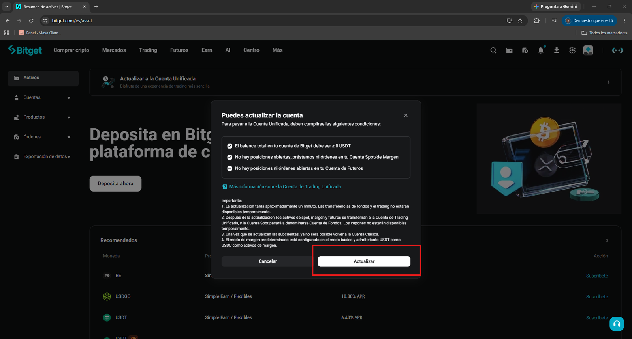
Task: Click the Demuestra que eres tú profile button
Action: (x=589, y=20)
